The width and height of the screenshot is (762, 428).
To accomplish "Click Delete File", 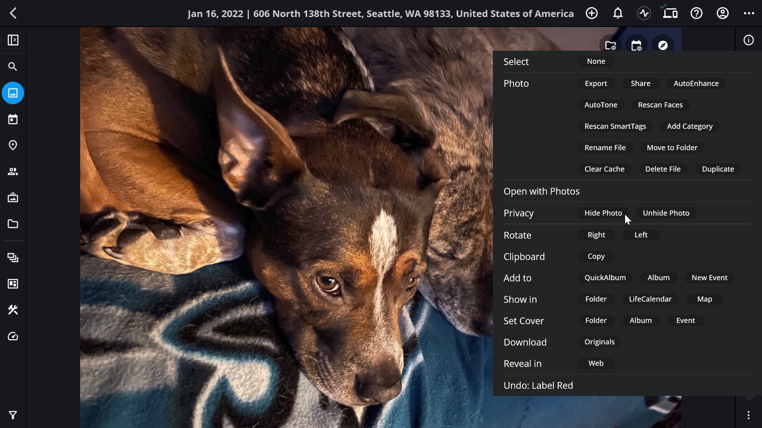I will [x=663, y=169].
